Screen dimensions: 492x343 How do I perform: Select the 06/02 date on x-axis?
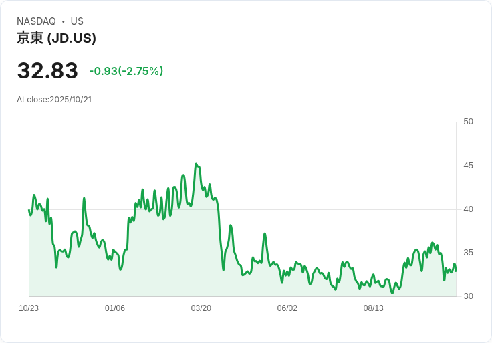[287, 308]
